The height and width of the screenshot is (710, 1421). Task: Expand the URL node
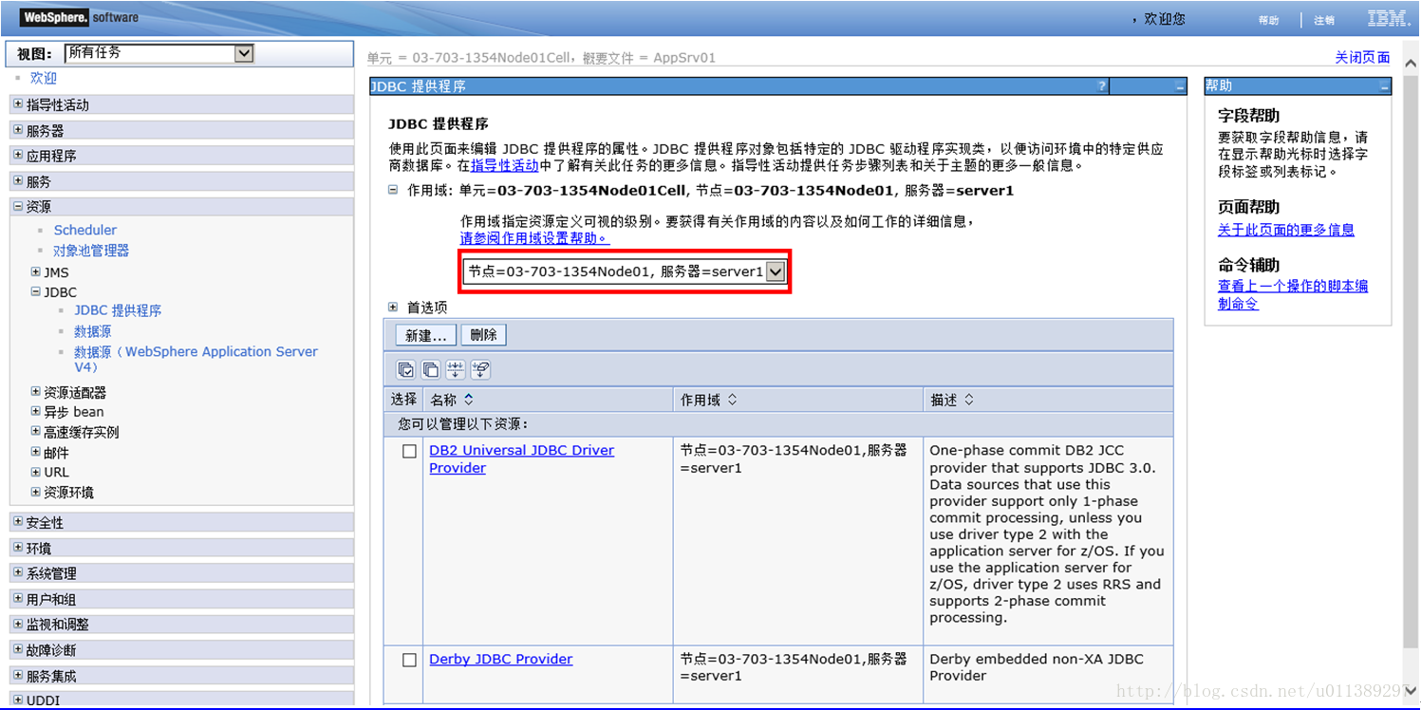[36, 472]
